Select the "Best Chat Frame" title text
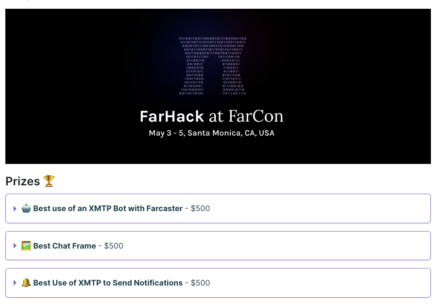The width and height of the screenshot is (444, 305). 65,246
